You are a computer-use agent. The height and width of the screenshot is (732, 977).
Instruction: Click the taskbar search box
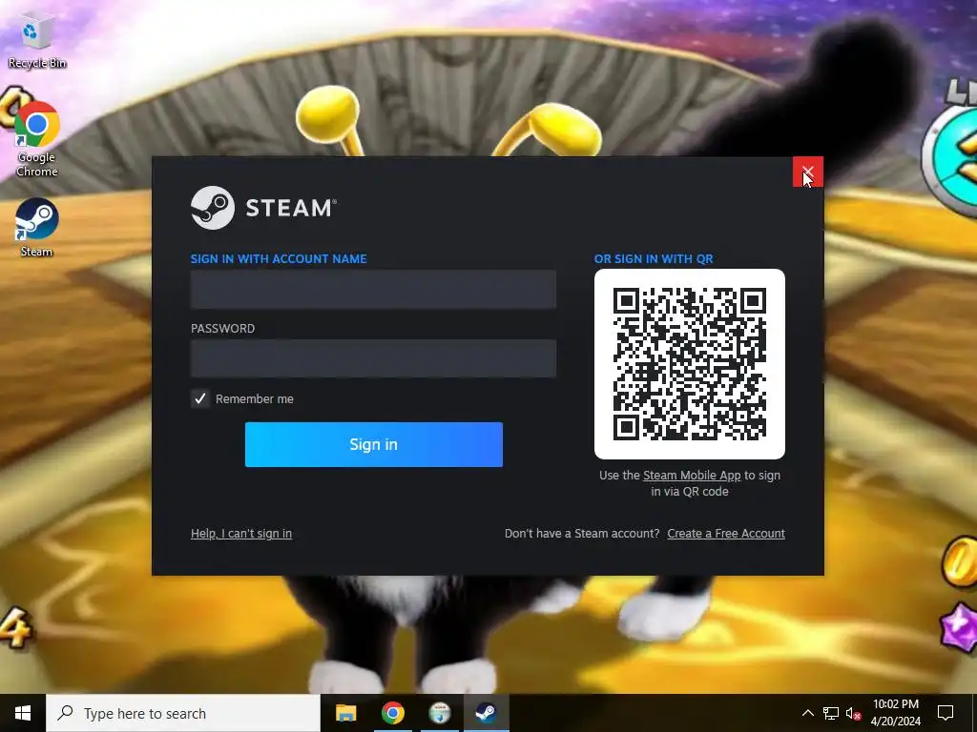point(183,713)
